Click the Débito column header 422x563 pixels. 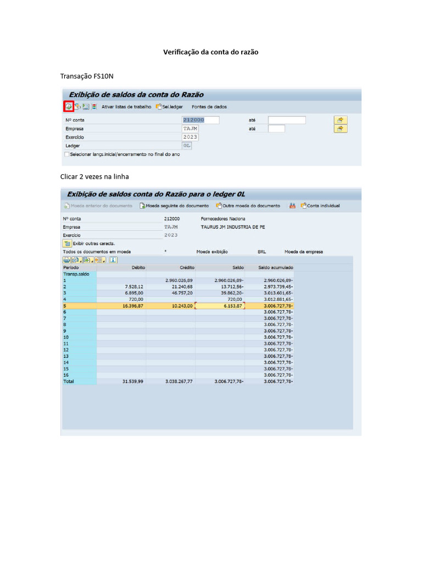point(121,268)
